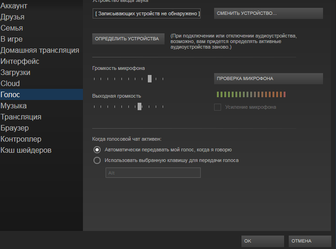Open Кэш шейдеров settings
This screenshot has height=249, width=336.
coord(26,150)
